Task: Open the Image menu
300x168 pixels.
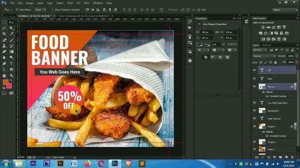Action: 30,3
